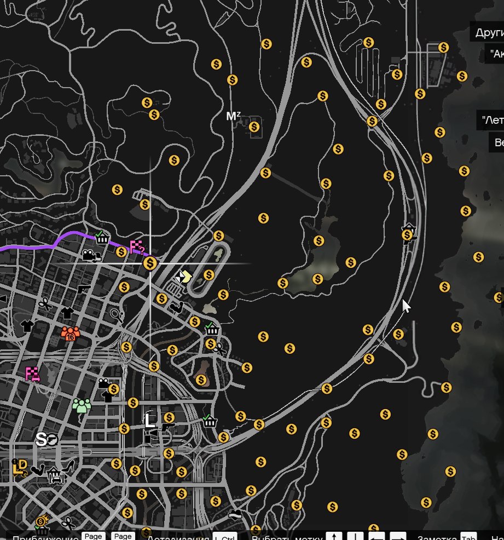Image resolution: width=504 pixels, height=540 pixels.
Task: Click the pistol icon above the scissors
Action: point(84,289)
